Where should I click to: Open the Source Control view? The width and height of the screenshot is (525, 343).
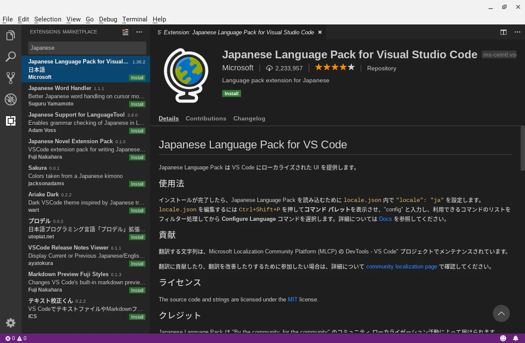[11, 78]
